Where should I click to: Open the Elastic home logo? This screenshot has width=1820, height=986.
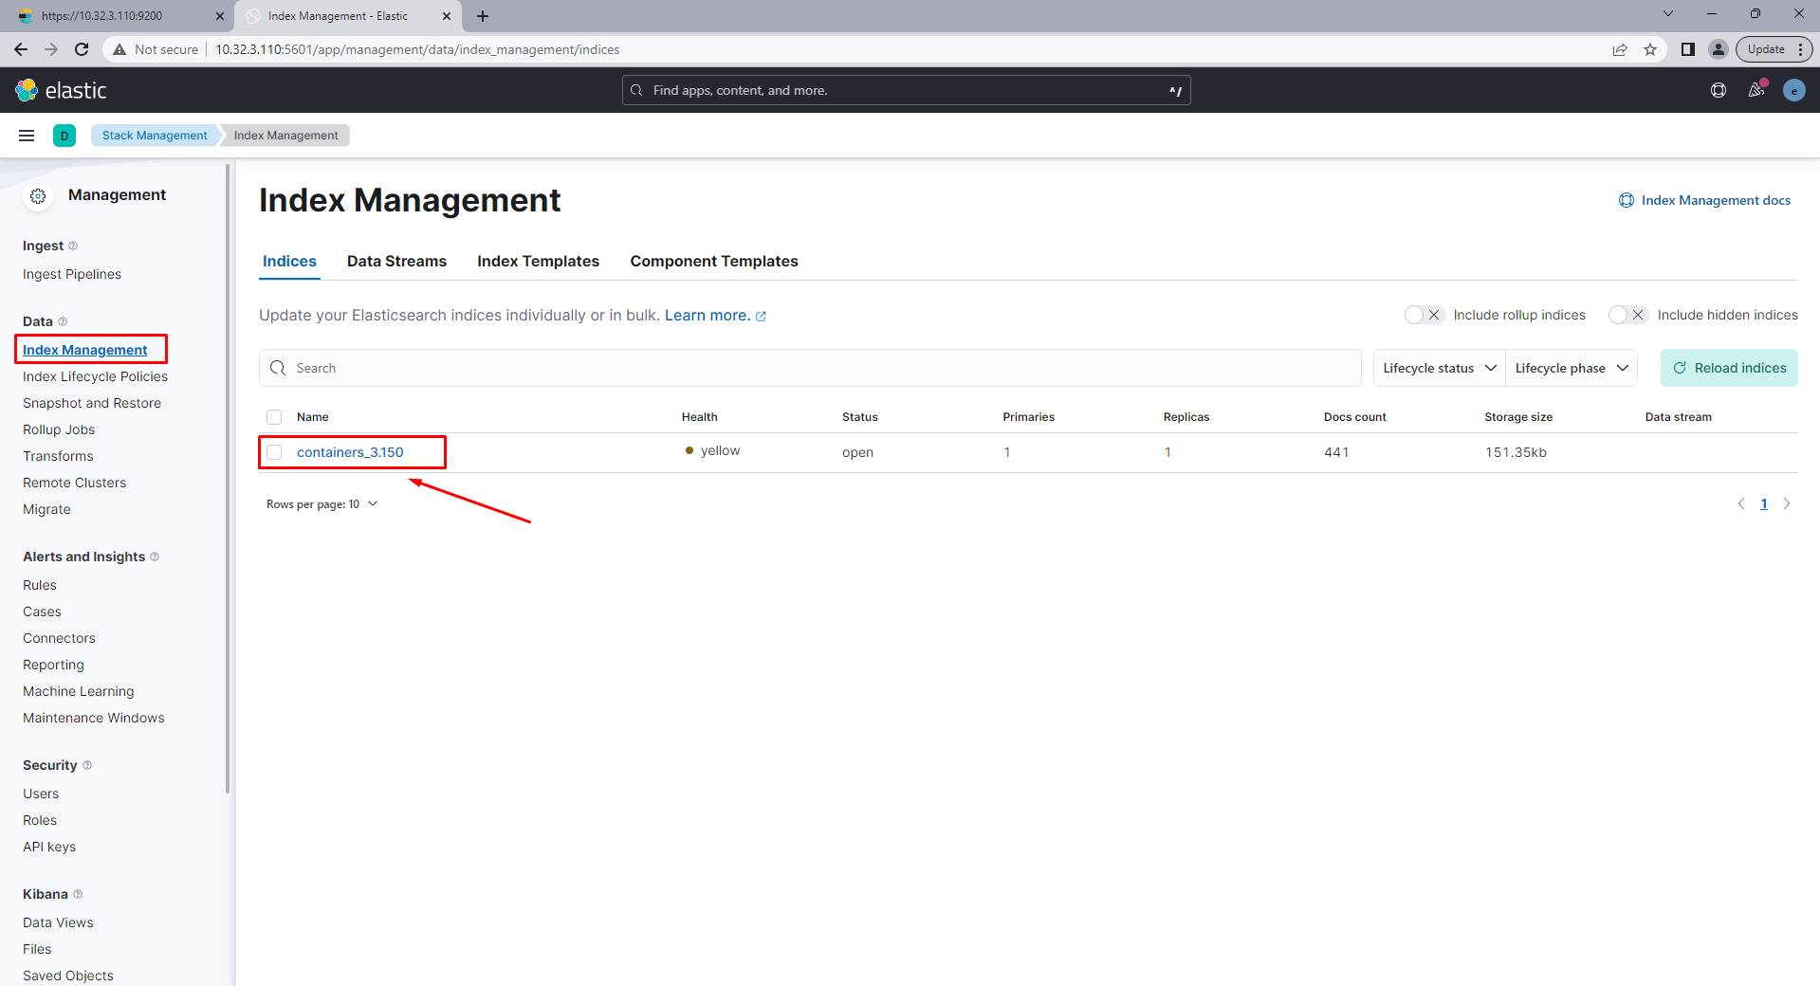[x=61, y=90]
